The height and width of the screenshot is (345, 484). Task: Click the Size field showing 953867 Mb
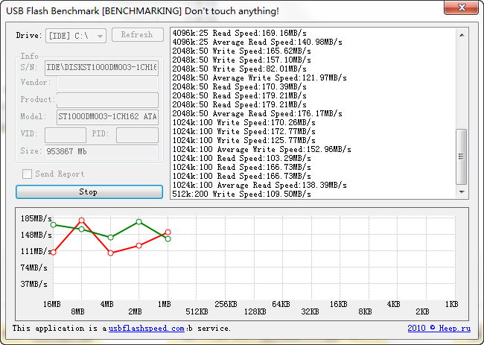[x=101, y=152]
